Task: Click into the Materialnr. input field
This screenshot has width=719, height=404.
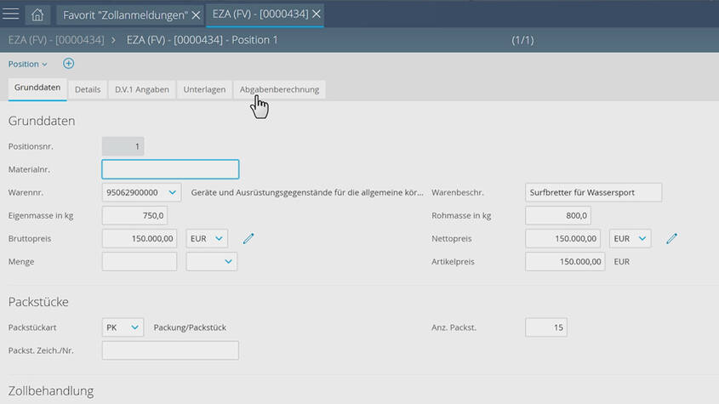Action: 170,169
